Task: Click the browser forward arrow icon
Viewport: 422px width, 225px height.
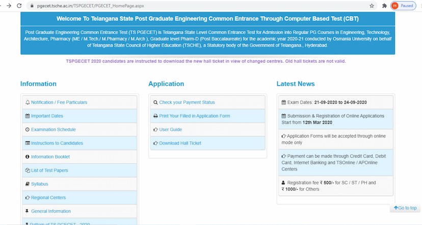Action: click(9, 6)
